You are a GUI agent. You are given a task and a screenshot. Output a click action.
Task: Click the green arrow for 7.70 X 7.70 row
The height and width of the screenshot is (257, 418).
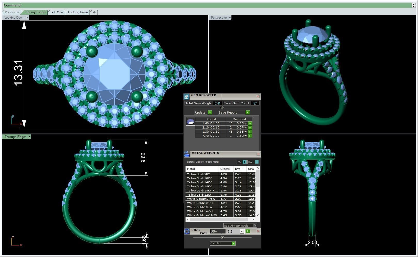point(250,136)
